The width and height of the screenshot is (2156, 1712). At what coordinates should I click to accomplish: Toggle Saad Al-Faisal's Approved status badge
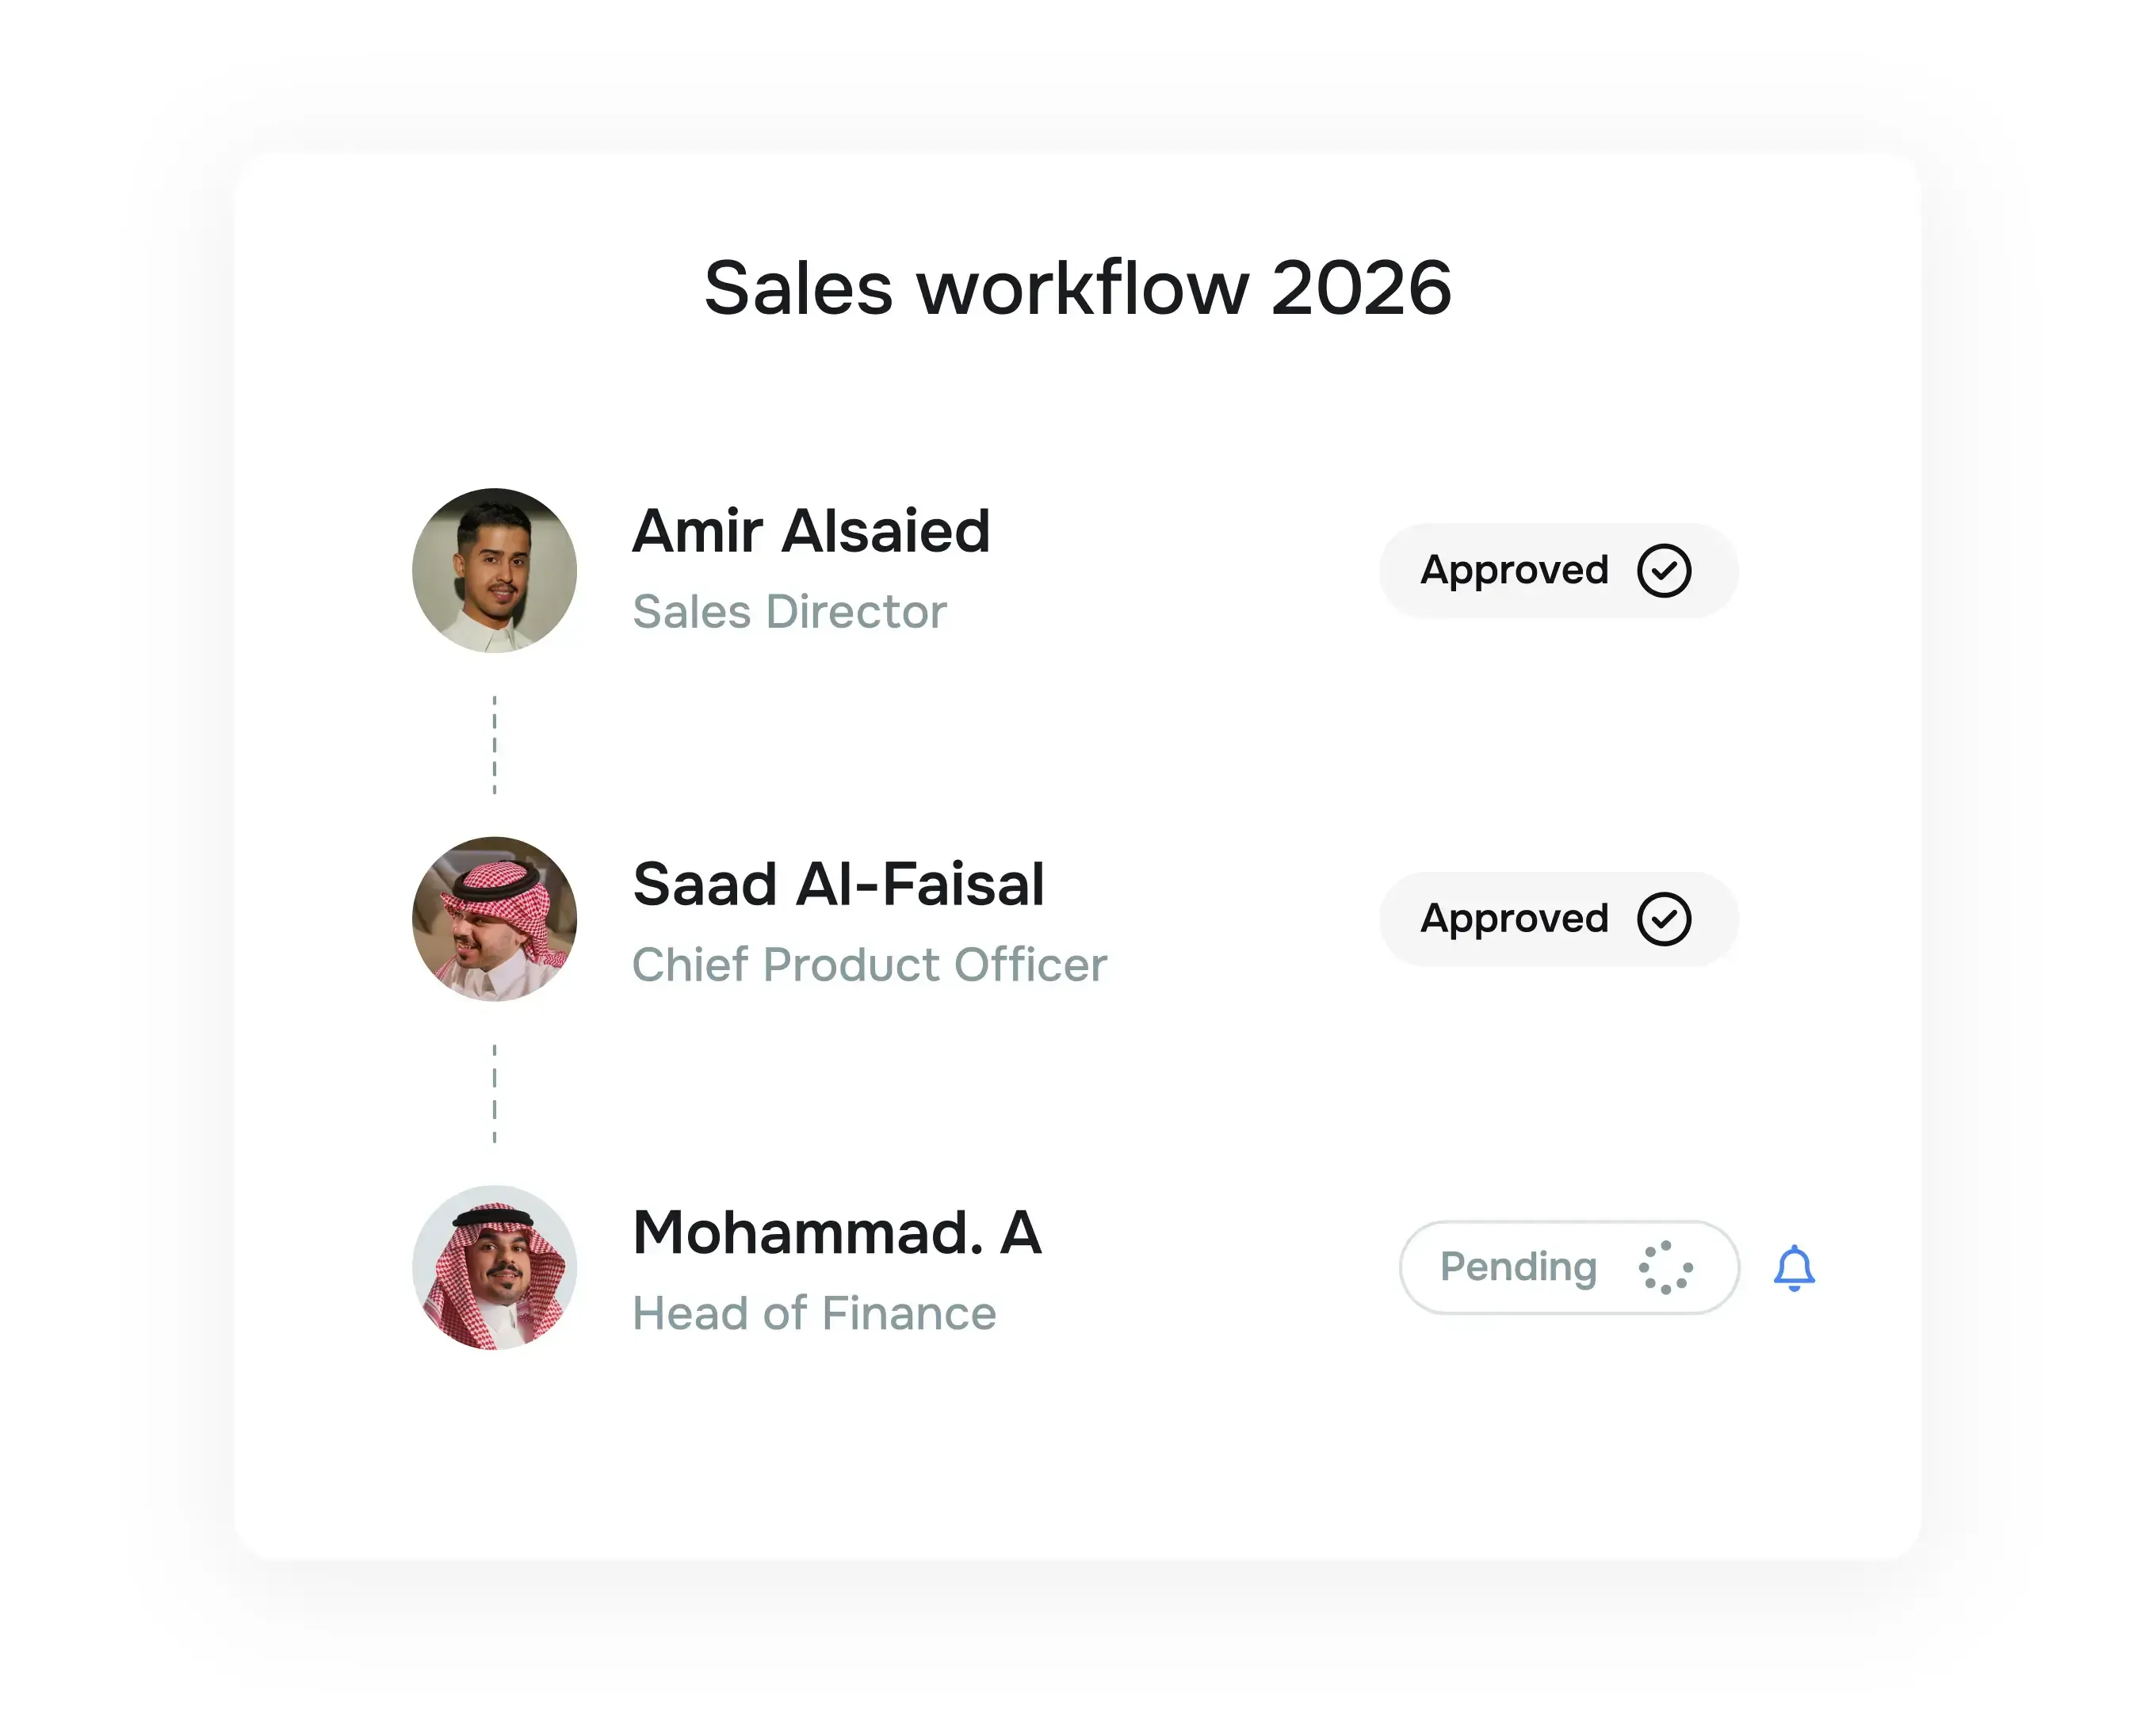click(1557, 918)
